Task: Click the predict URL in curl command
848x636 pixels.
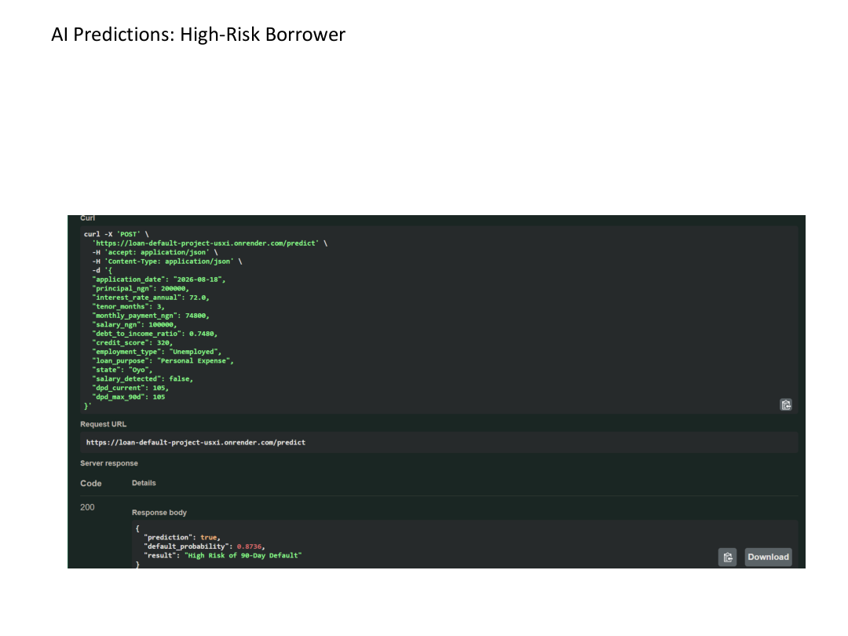Action: point(206,243)
